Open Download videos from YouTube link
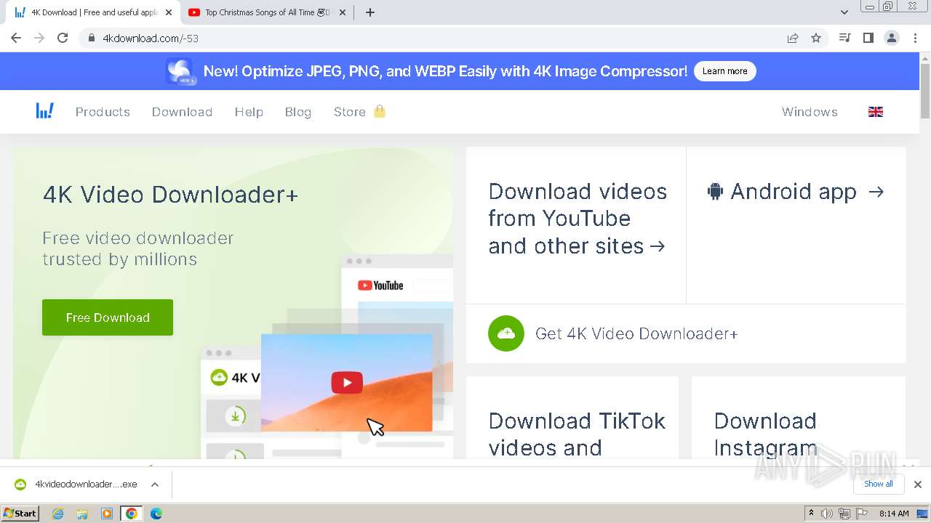The width and height of the screenshot is (931, 523). [x=577, y=219]
